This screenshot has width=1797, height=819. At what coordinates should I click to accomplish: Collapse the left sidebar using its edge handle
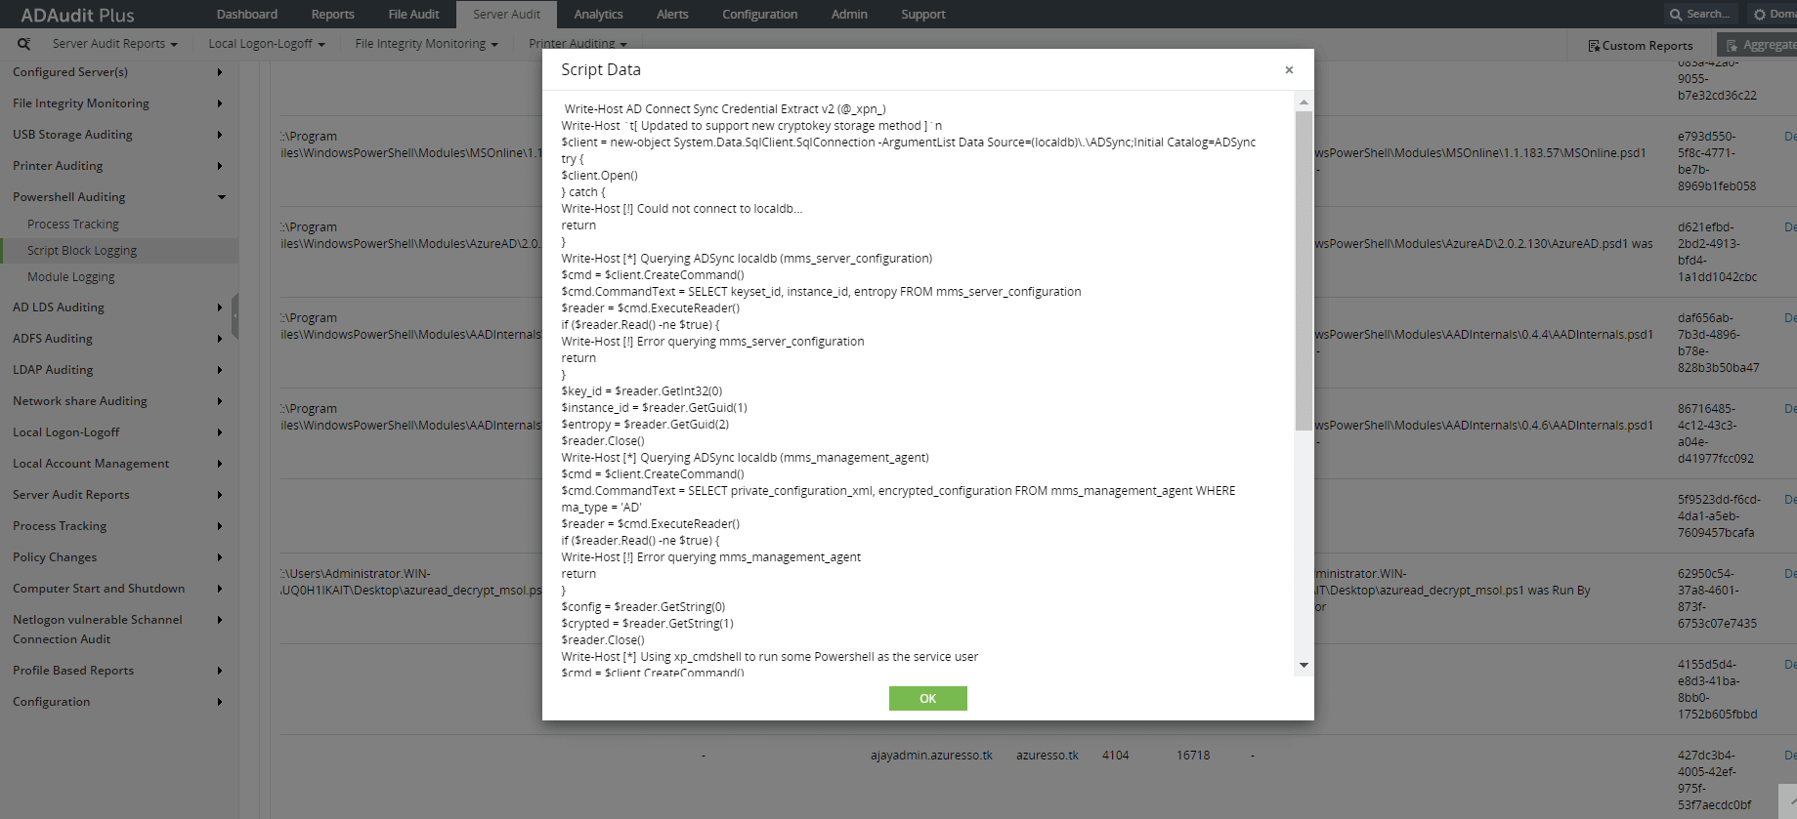pos(235,315)
